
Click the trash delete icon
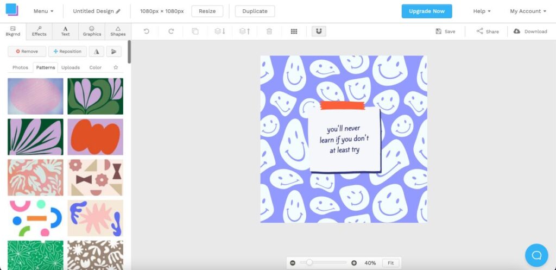269,31
